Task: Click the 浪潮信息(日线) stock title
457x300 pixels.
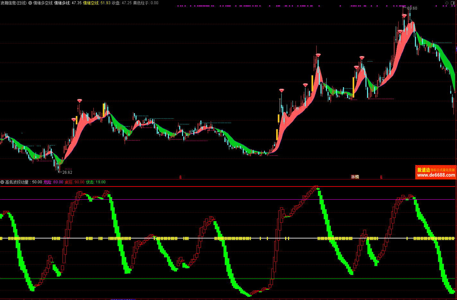Action: pos(13,3)
